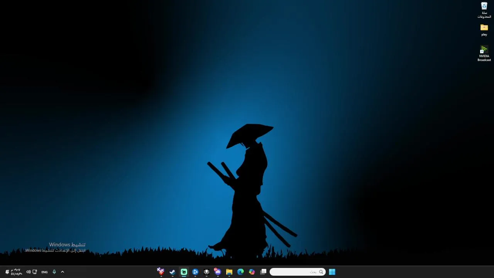Open the clock and date panel
Image resolution: width=494 pixels, height=278 pixels.
click(x=16, y=272)
